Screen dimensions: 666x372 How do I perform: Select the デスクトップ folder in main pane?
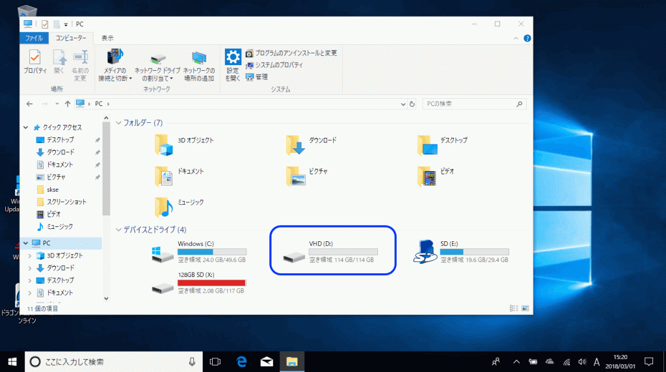coord(442,145)
